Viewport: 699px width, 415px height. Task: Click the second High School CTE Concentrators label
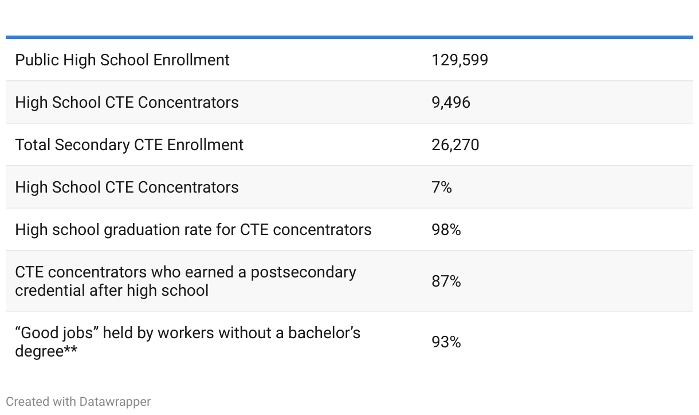point(127,187)
